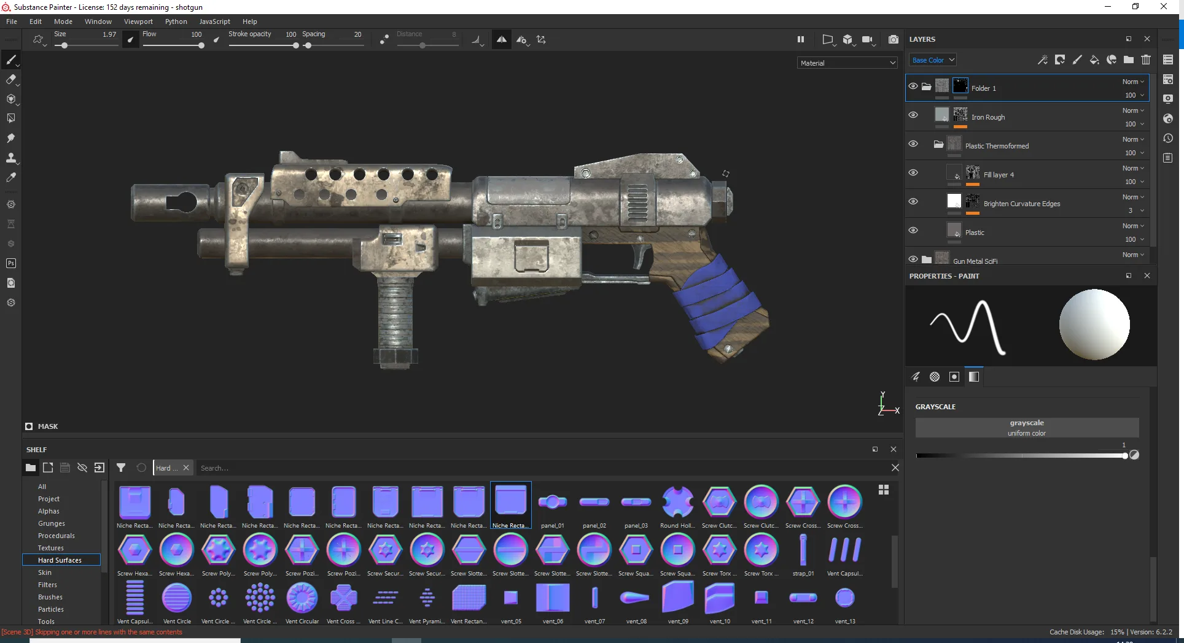This screenshot has width=1184, height=643.
Task: Toggle size pen pressure button
Action: pos(131,40)
